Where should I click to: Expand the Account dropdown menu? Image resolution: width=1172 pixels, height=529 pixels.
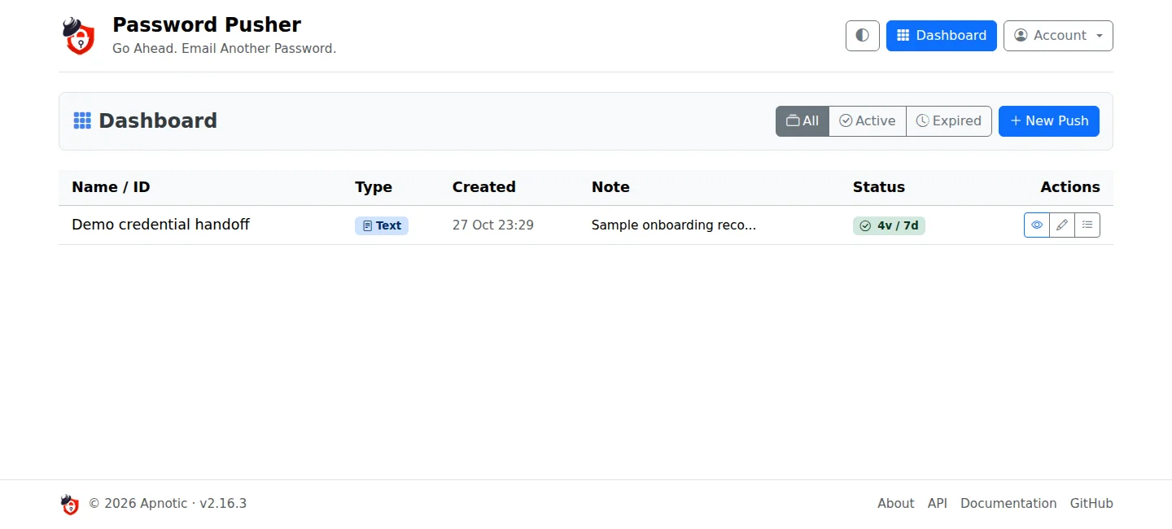coord(1058,36)
